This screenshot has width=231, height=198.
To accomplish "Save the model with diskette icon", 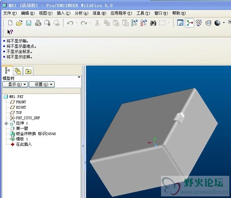I will (29, 23).
